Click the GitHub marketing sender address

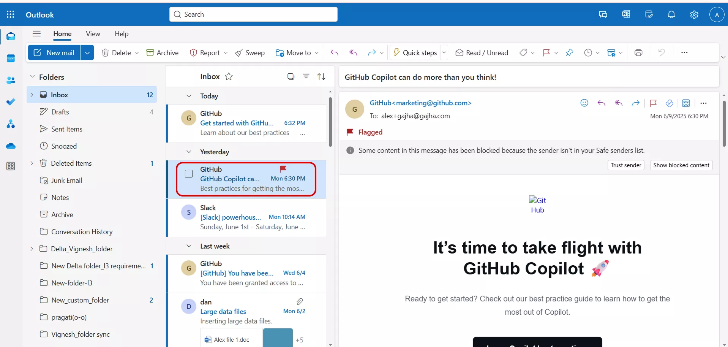(420, 103)
